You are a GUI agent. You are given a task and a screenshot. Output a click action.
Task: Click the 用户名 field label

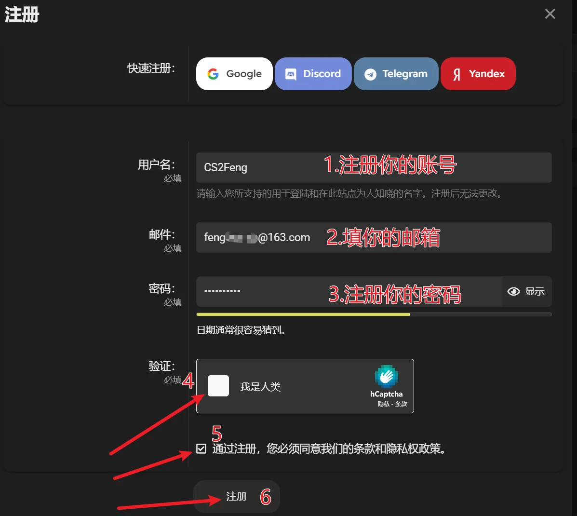(x=156, y=164)
